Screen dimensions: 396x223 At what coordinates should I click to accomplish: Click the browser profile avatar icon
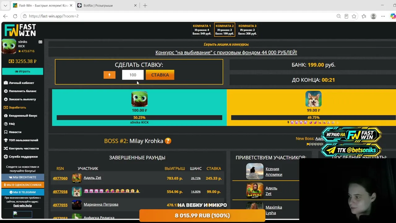coord(373,16)
